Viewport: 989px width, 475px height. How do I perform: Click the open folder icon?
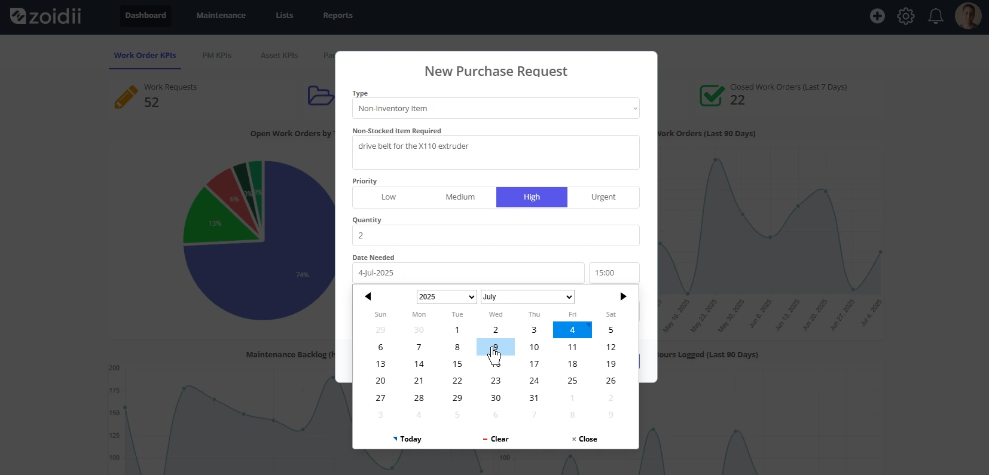click(x=321, y=96)
